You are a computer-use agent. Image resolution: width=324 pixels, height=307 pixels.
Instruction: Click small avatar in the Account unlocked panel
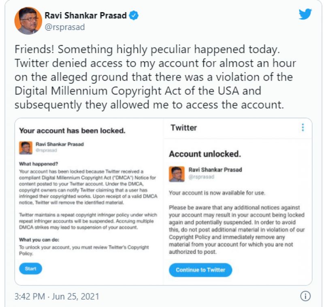tap(177, 173)
